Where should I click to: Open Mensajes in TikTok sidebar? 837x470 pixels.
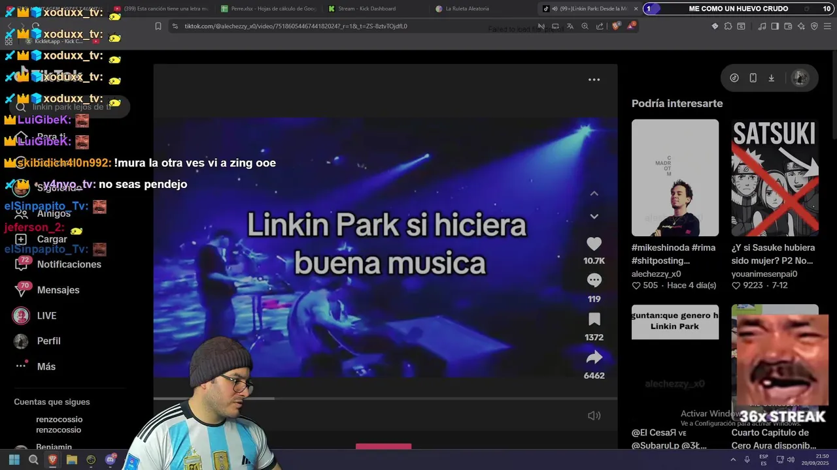[47, 290]
